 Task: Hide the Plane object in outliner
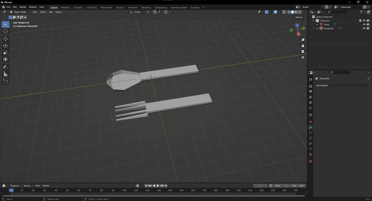click(x=364, y=25)
